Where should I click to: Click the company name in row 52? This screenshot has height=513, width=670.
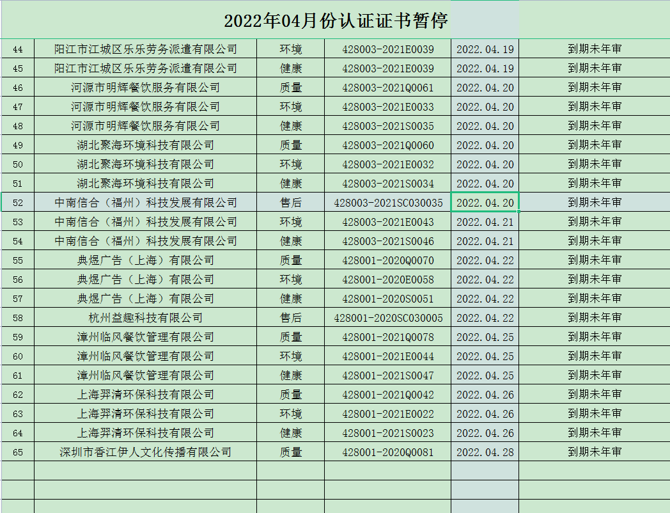(146, 203)
